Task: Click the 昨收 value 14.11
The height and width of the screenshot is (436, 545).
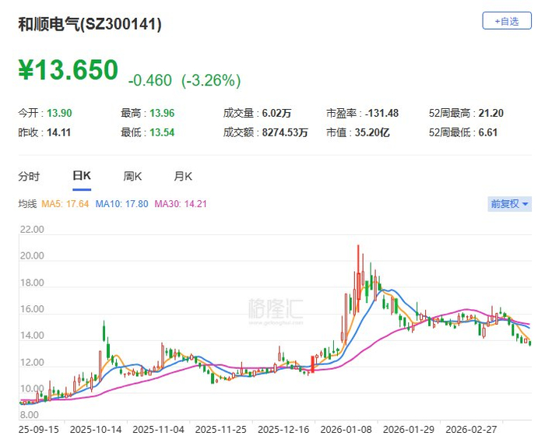Action: [58, 132]
